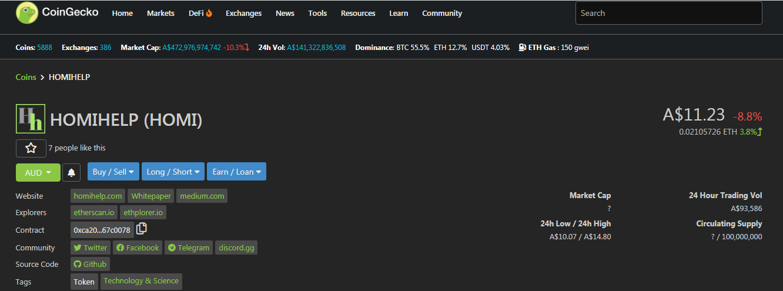Click the Token tag
This screenshot has width=783, height=291.
click(x=84, y=282)
